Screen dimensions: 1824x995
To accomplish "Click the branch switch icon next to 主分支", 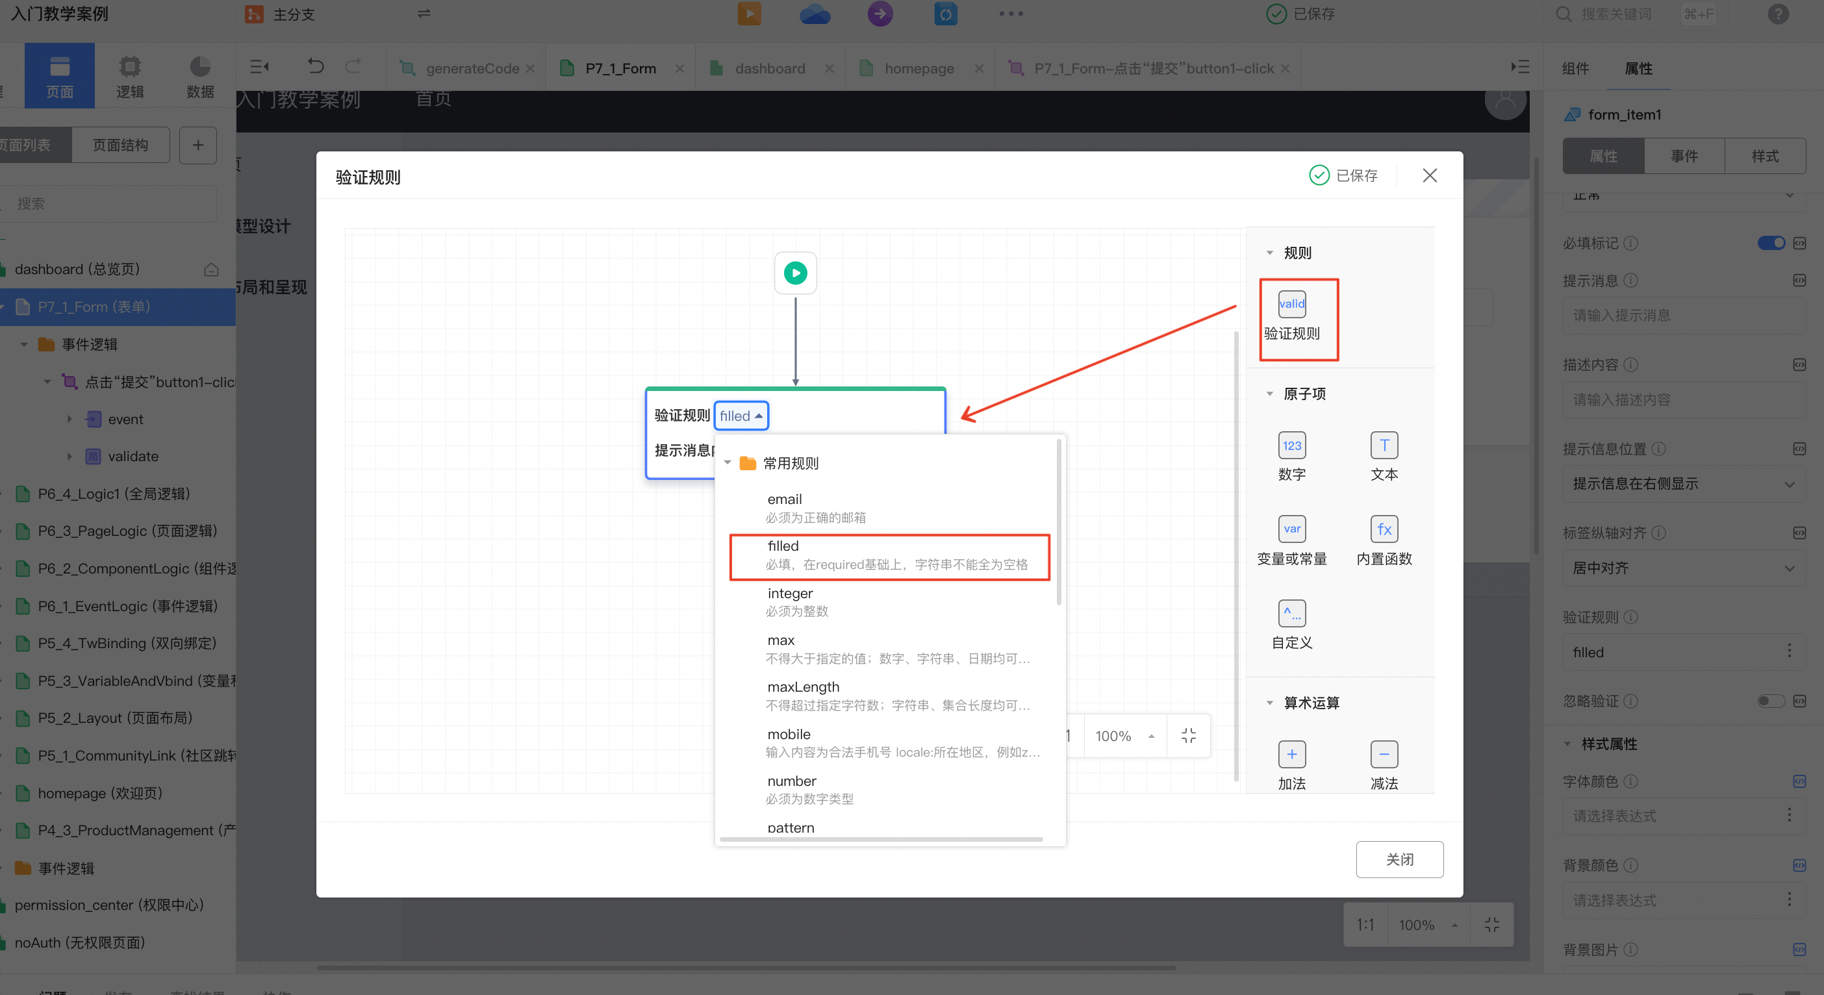I will 424,14.
